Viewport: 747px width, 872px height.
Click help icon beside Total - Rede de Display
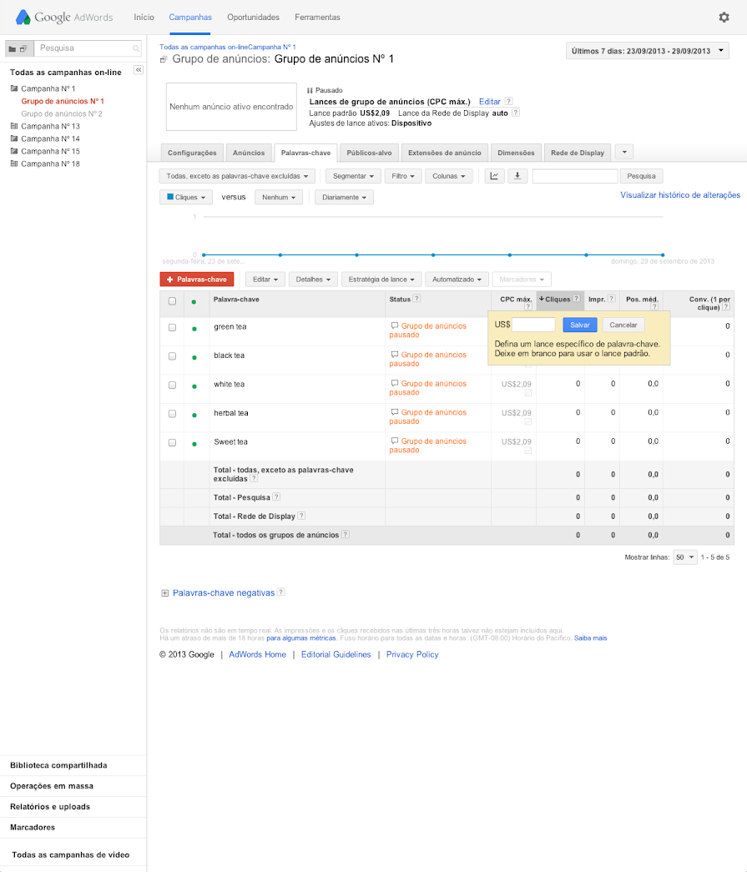pos(301,516)
